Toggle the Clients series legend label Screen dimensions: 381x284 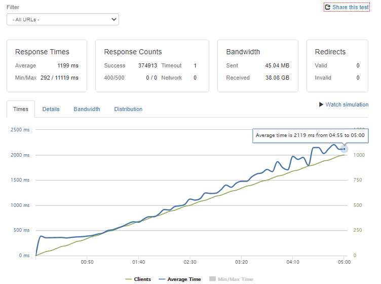pos(142,279)
